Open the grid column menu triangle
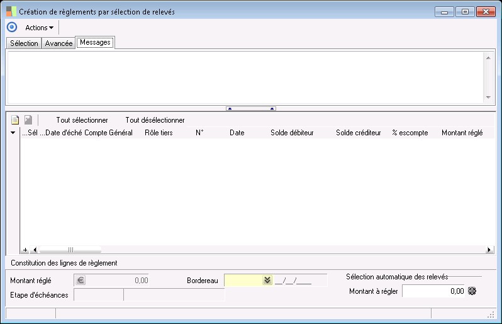This screenshot has height=324, width=502. pos(13,133)
